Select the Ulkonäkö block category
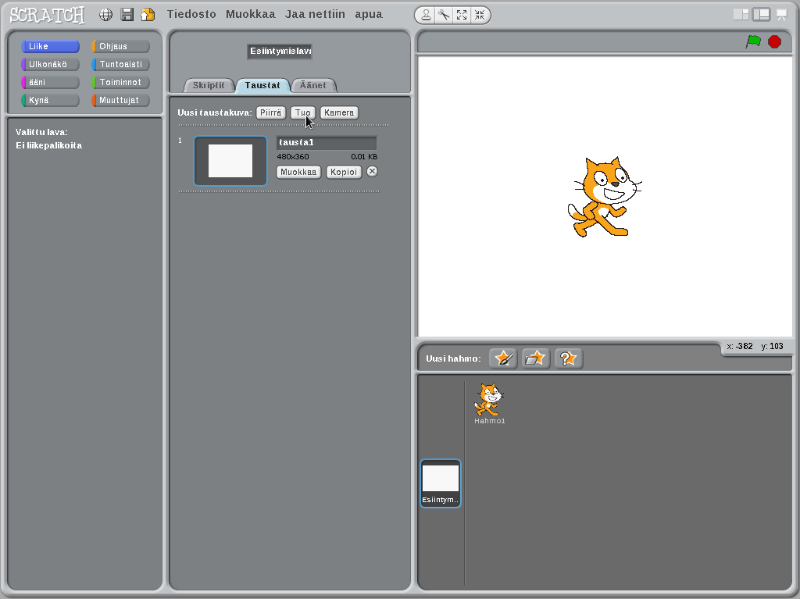This screenshot has height=599, width=800. [x=50, y=64]
